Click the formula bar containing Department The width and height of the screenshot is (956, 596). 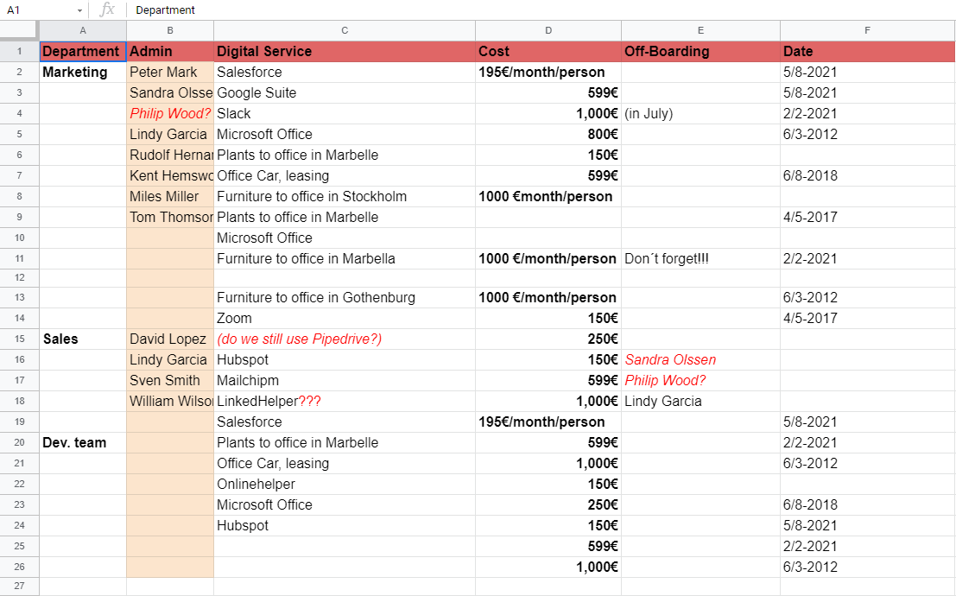coord(541,10)
